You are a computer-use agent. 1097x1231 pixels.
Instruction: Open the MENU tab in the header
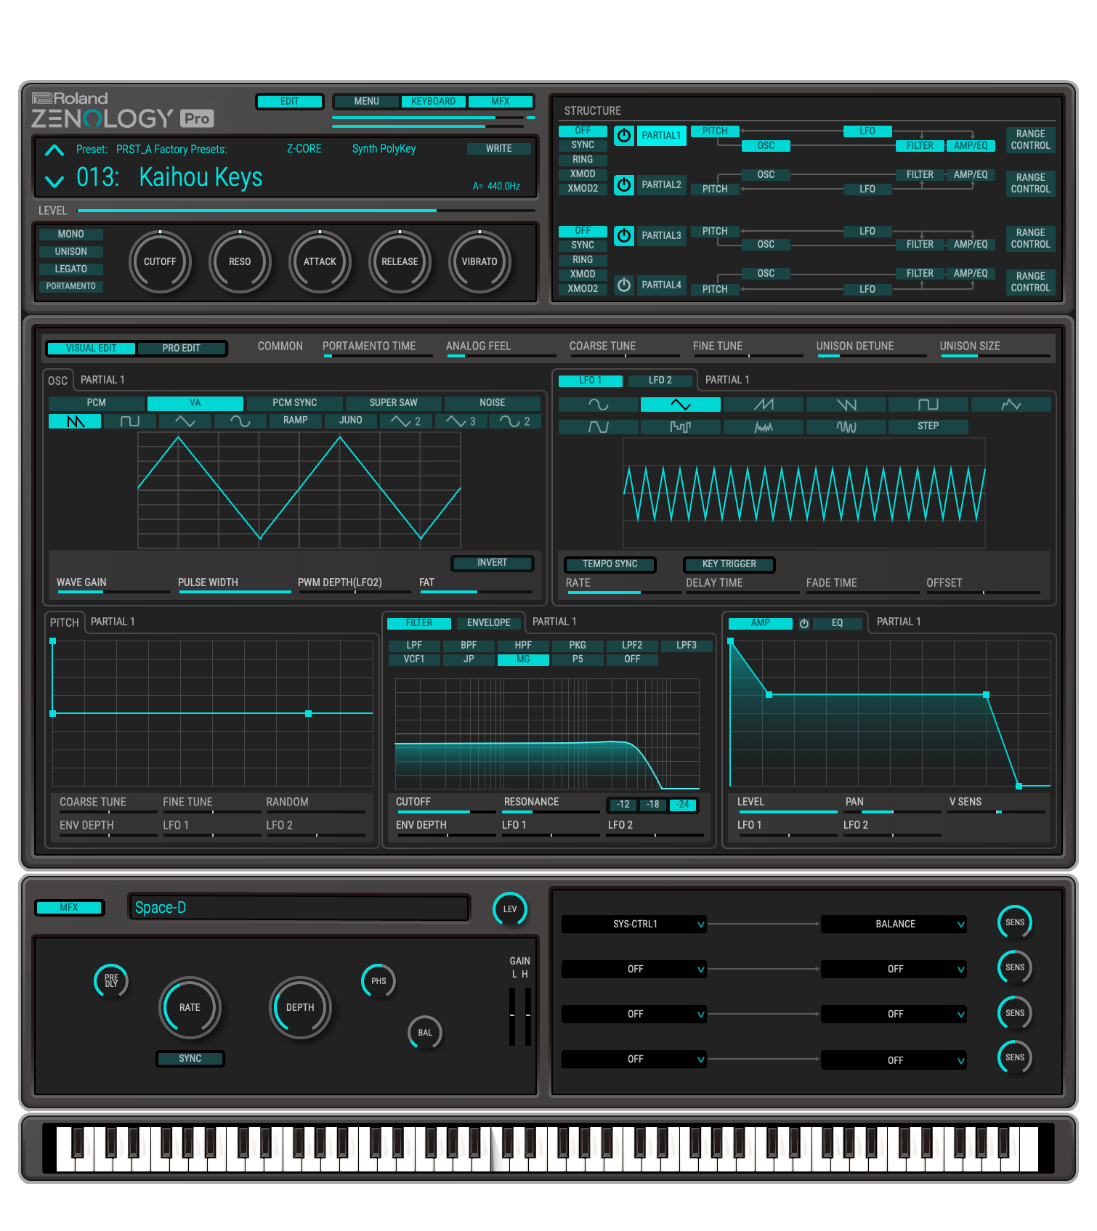click(x=366, y=101)
